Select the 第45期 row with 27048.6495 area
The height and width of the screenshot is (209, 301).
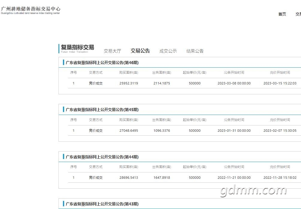tap(184, 131)
